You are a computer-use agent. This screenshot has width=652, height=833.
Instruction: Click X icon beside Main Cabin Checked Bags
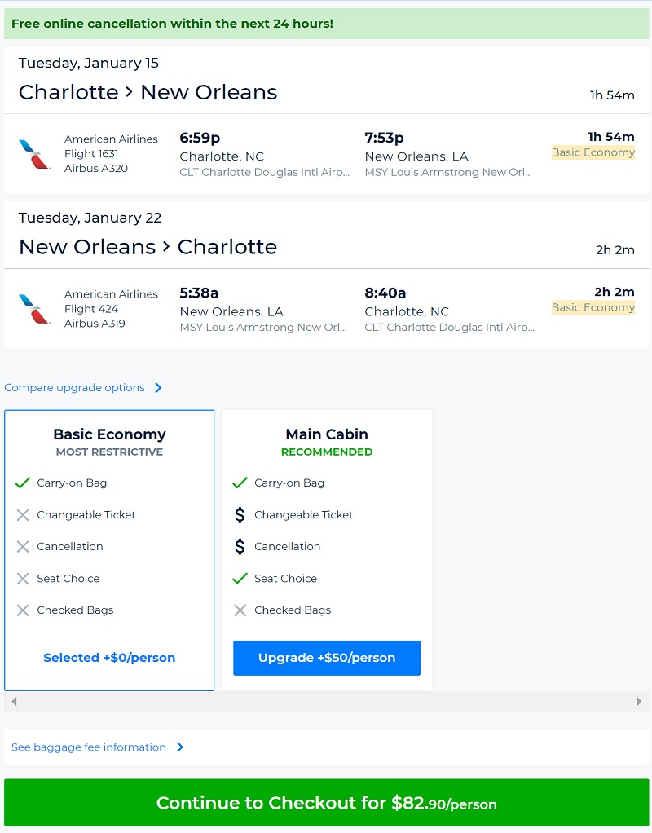pos(240,610)
